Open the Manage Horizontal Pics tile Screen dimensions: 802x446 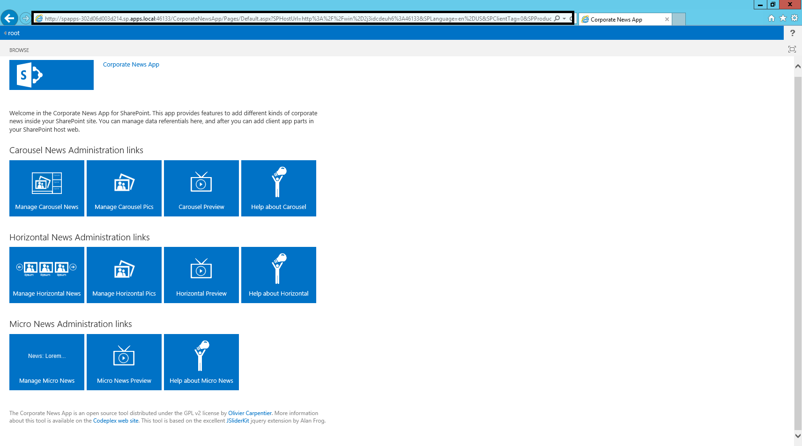(124, 275)
